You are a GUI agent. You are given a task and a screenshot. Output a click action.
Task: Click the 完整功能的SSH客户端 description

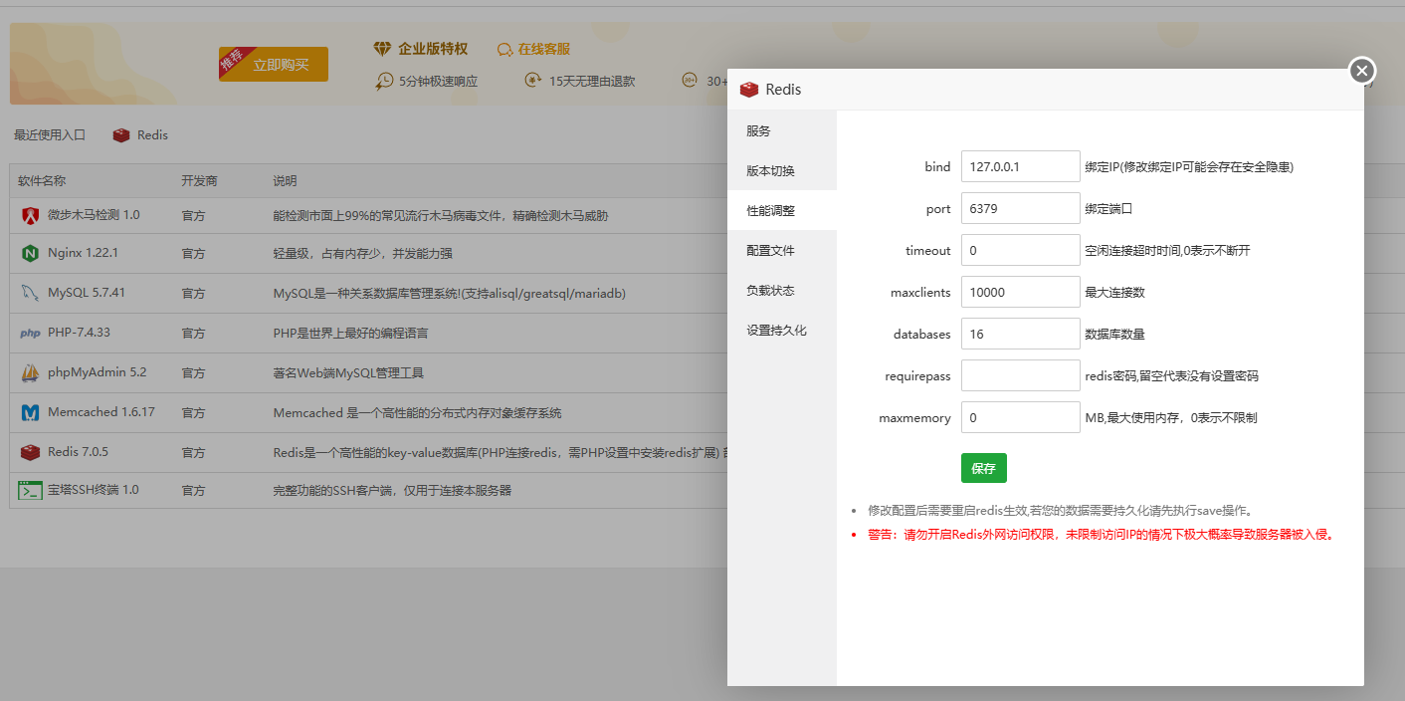[x=392, y=490]
